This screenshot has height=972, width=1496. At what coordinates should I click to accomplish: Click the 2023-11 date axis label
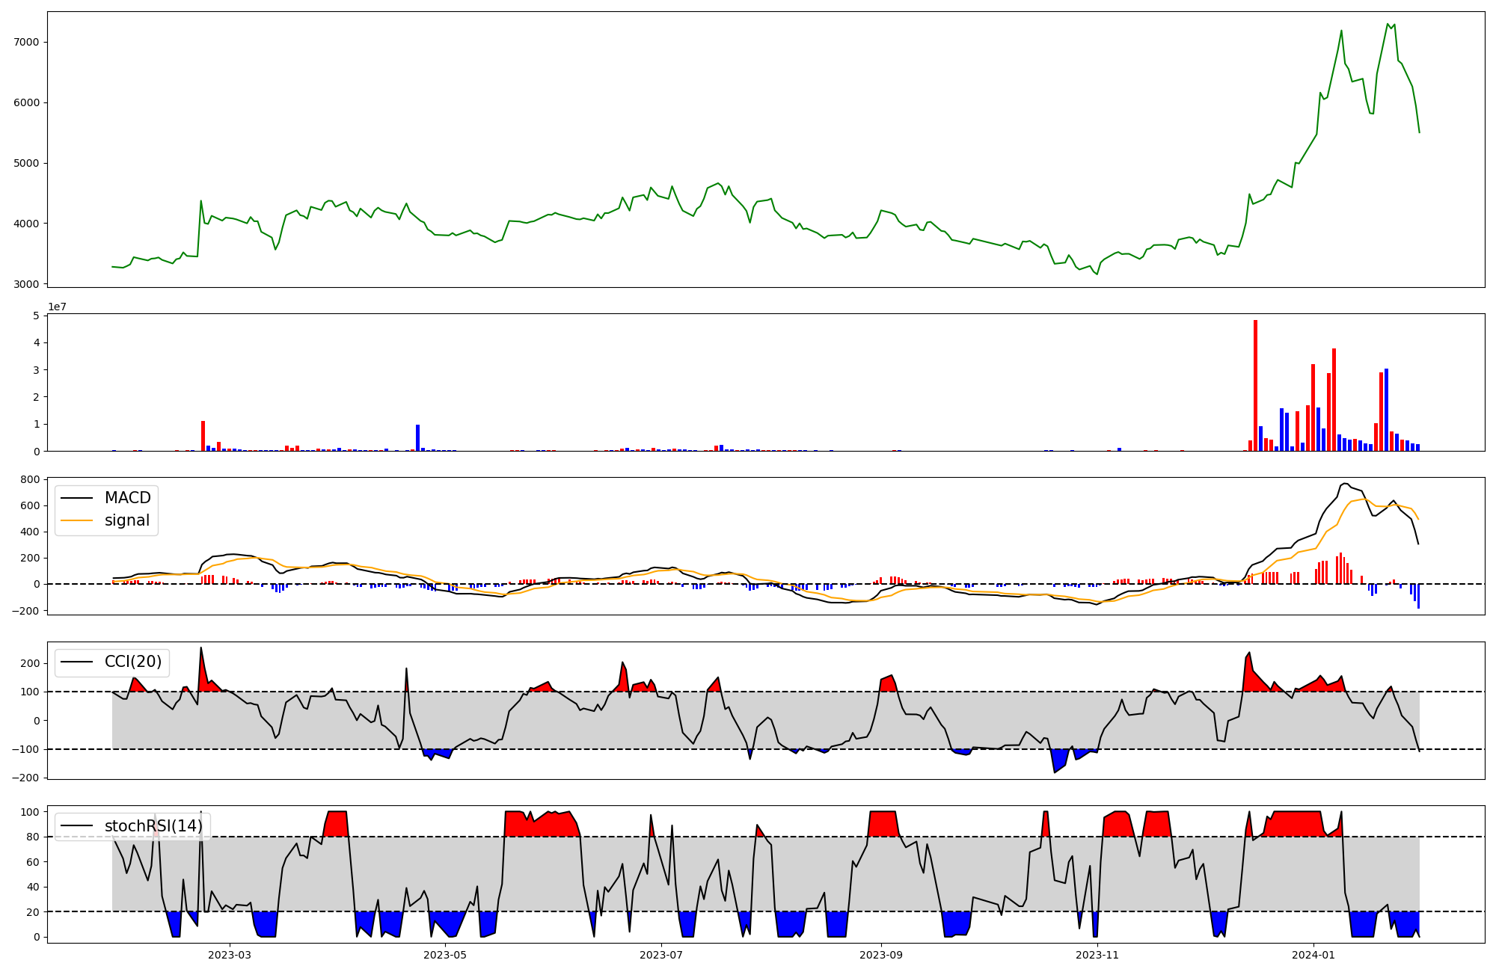[x=1097, y=954]
